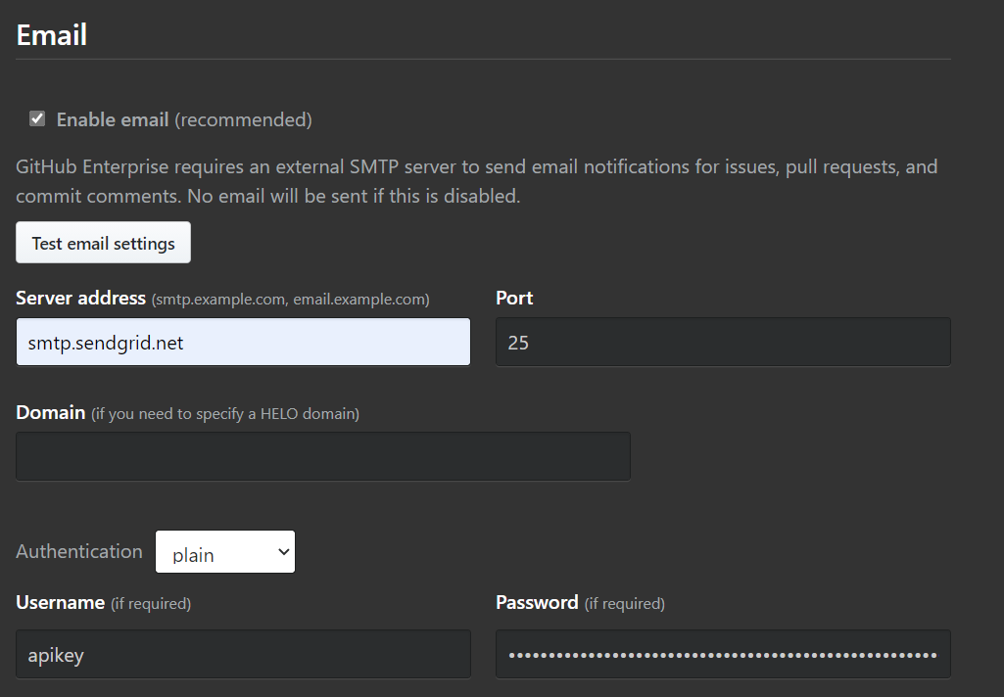Viewport: 1004px width, 697px height.
Task: Open the Authentication dropdown set to plain
Action: coord(225,552)
